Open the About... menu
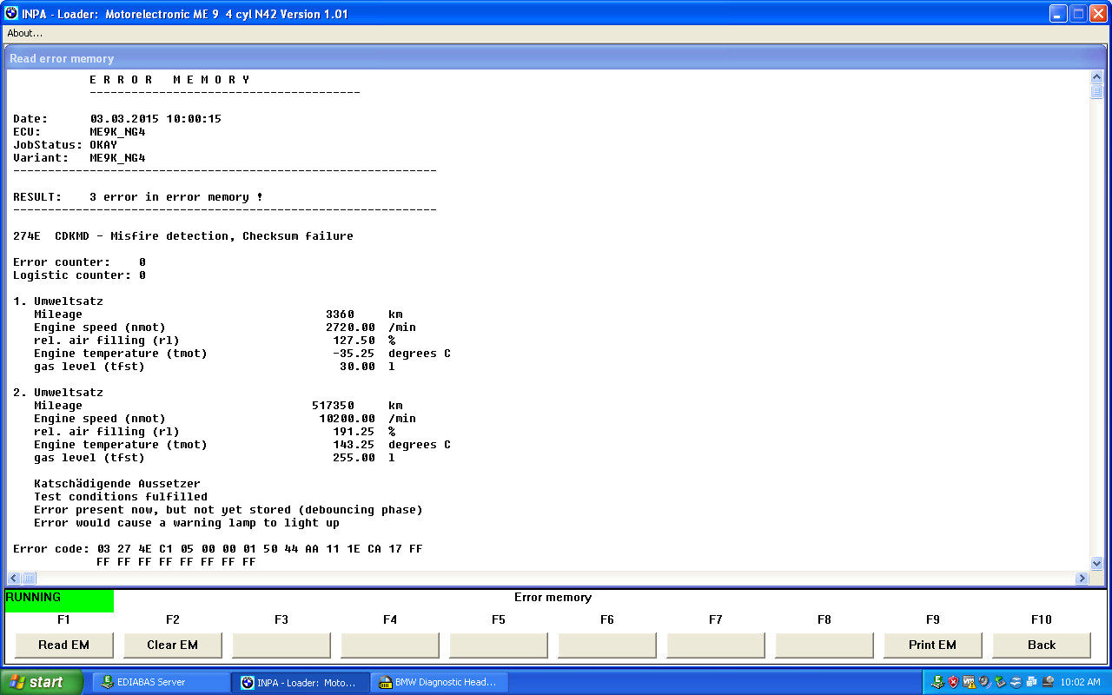Viewport: 1112px width, 695px height. click(25, 33)
